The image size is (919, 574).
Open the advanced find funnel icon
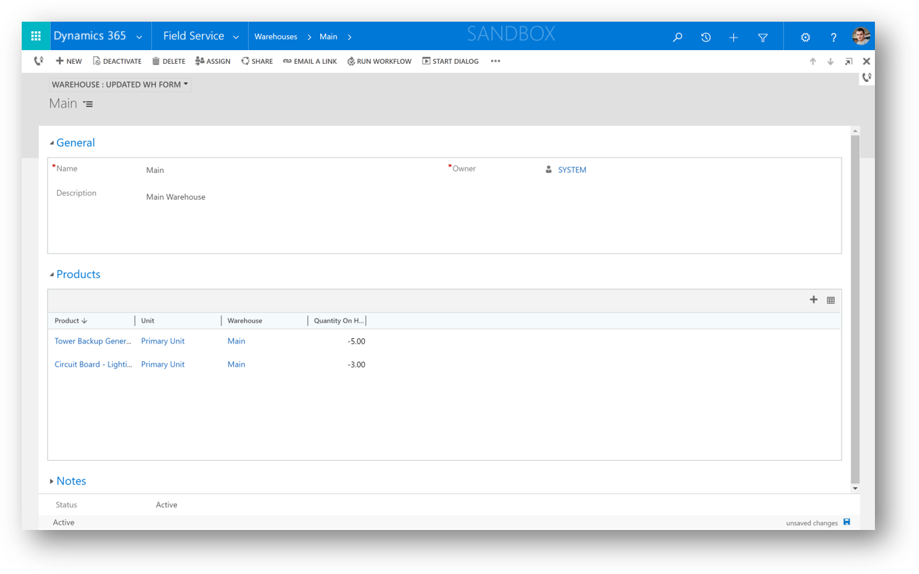pyautogui.click(x=762, y=37)
